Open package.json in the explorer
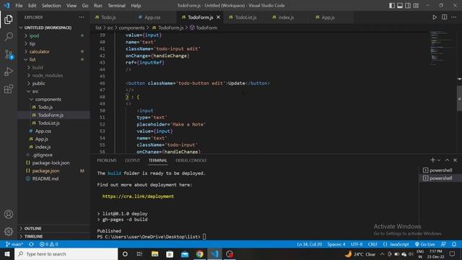This screenshot has height=260, width=462. 45,170
